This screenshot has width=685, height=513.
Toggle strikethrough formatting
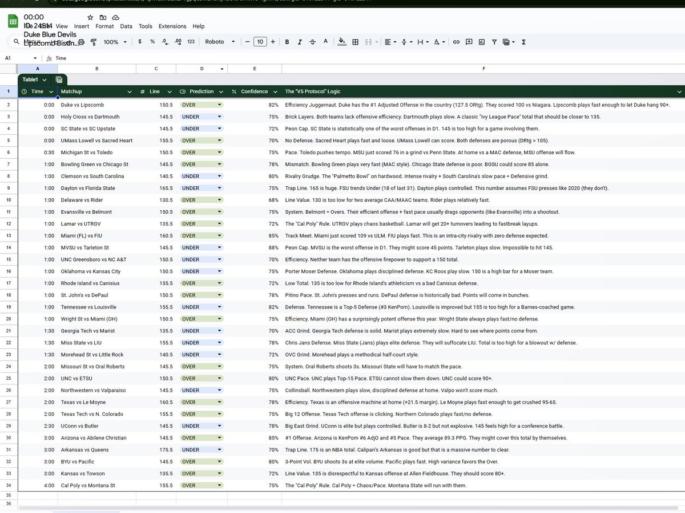click(312, 42)
